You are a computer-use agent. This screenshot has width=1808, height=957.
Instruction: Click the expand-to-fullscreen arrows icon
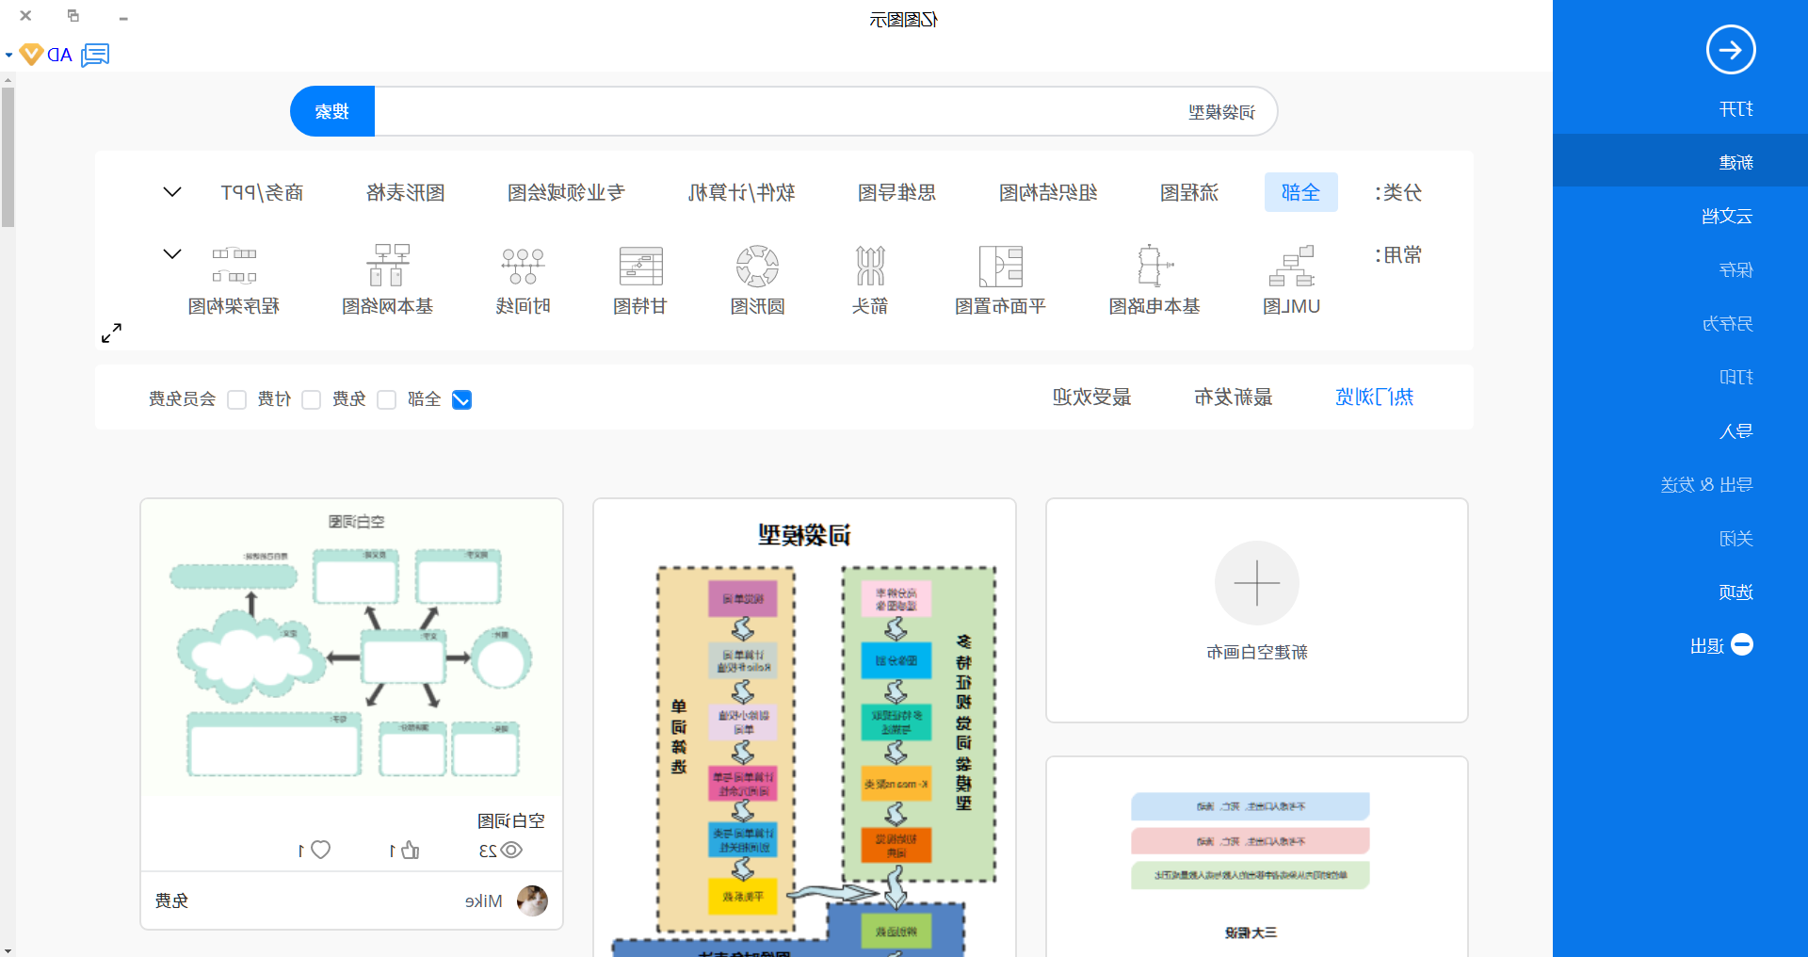(111, 333)
